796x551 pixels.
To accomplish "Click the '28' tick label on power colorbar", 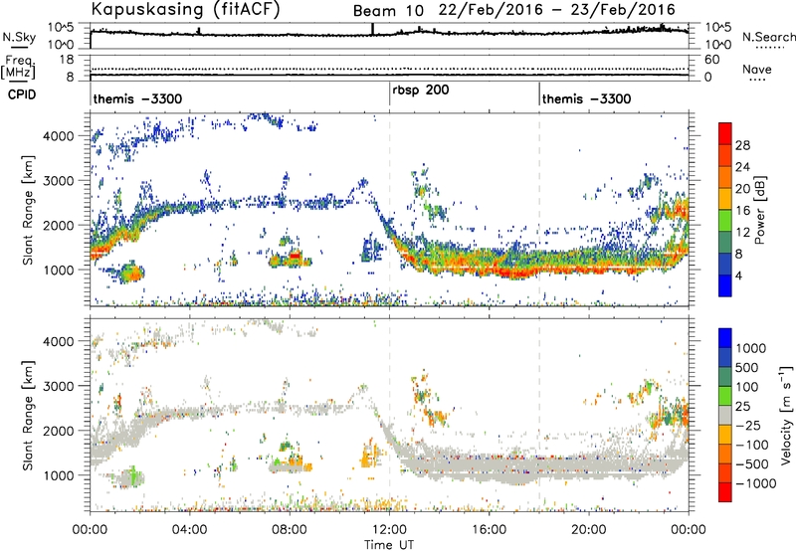I will [742, 145].
